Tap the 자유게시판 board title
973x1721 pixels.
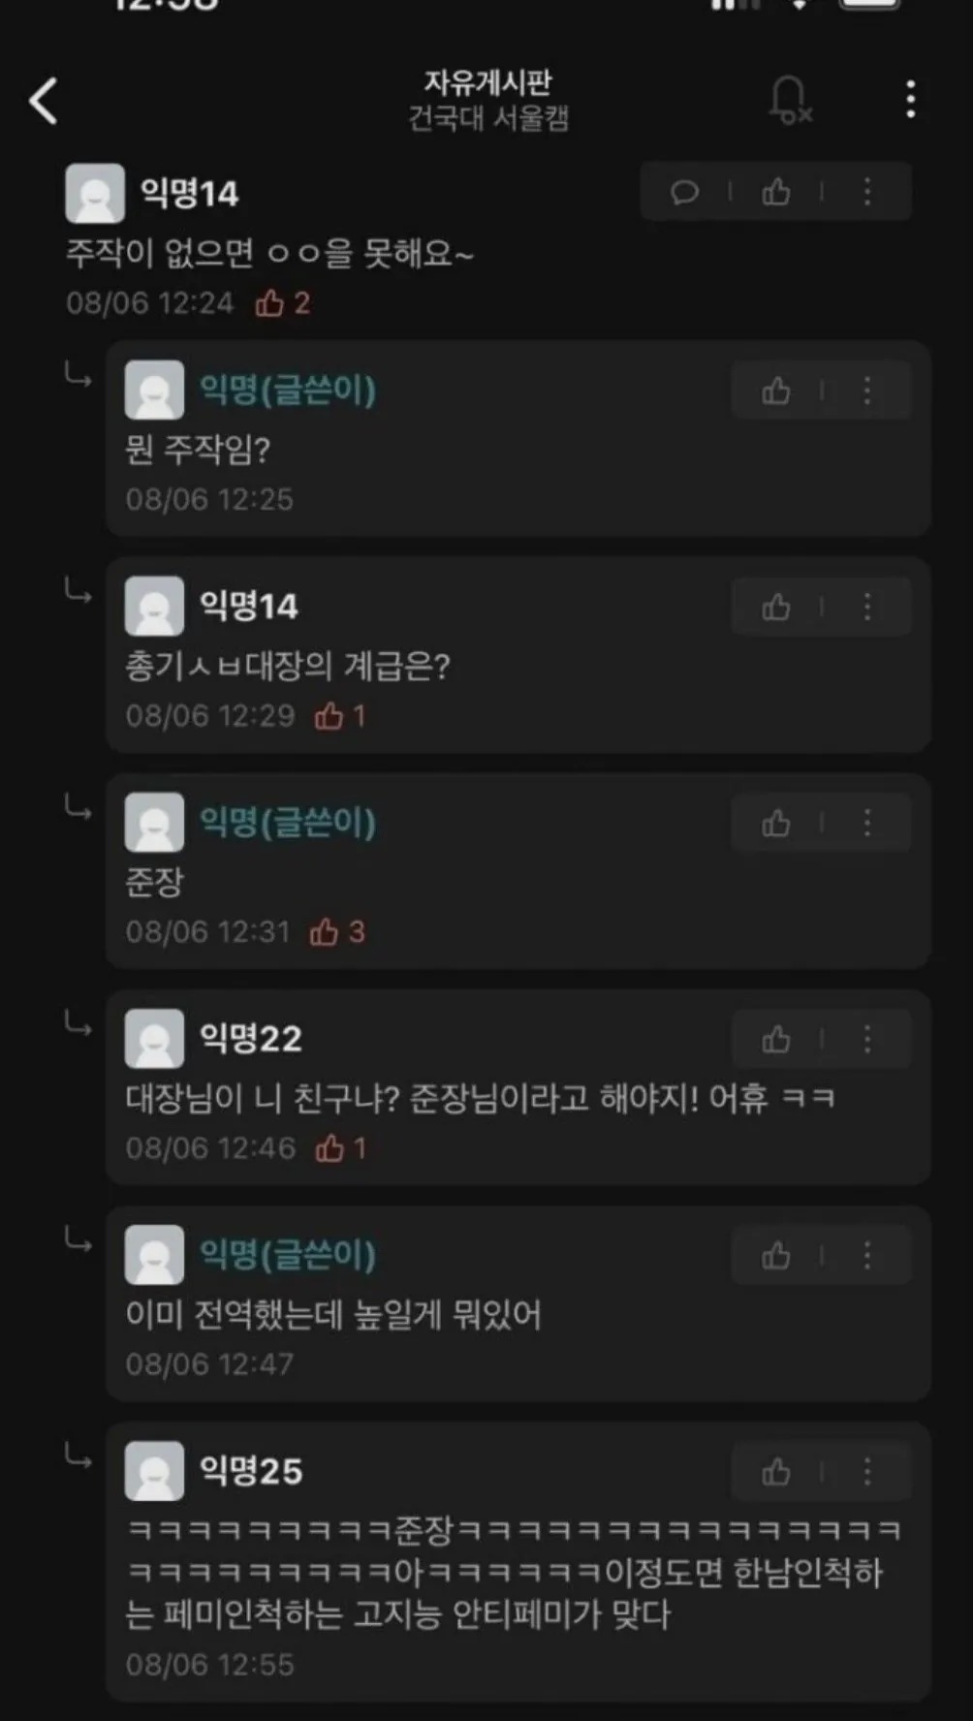pyautogui.click(x=487, y=82)
